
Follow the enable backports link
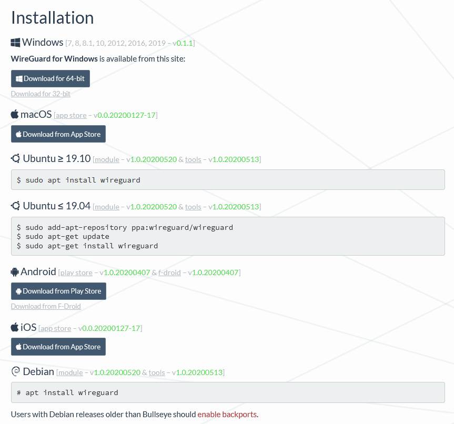227,415
